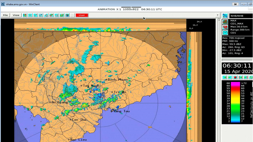Screen dimensions: 253x142
Task: Open the File menu
Action: pos(5,15)
